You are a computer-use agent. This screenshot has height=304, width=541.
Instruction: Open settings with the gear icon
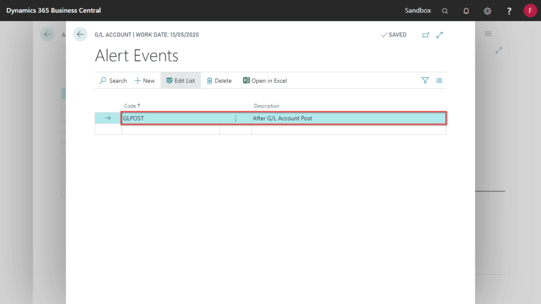tap(487, 10)
